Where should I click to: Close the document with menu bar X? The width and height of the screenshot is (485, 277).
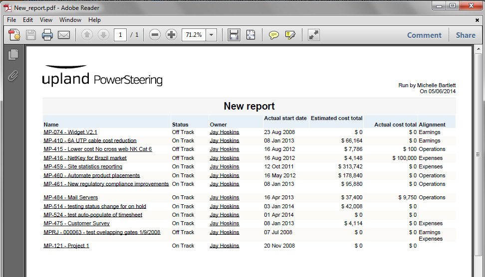pyautogui.click(x=477, y=20)
